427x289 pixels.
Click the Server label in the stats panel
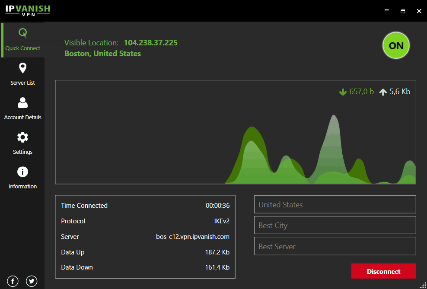pyautogui.click(x=70, y=237)
